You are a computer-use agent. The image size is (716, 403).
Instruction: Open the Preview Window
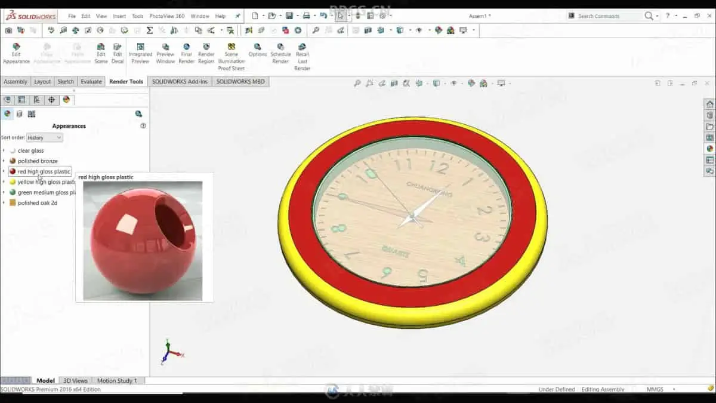coord(165,54)
